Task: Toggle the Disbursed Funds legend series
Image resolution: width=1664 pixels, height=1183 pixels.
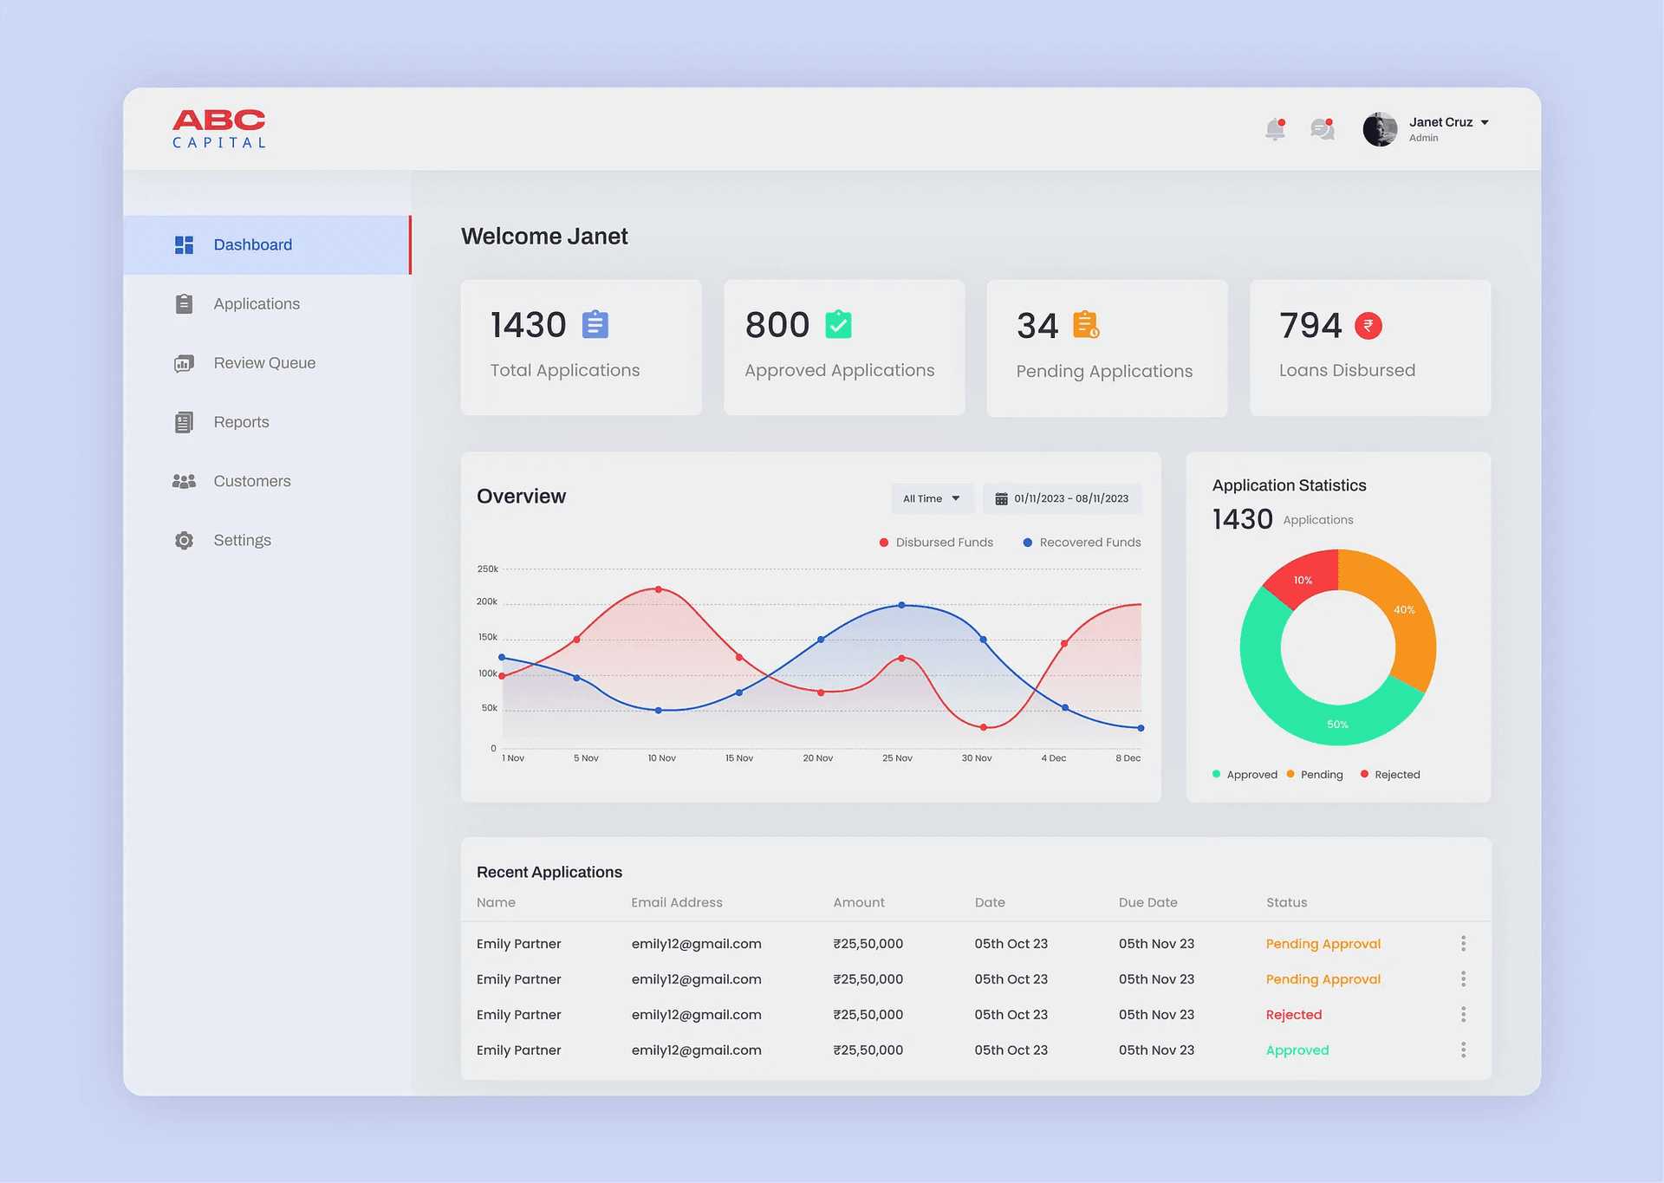Action: pyautogui.click(x=936, y=543)
